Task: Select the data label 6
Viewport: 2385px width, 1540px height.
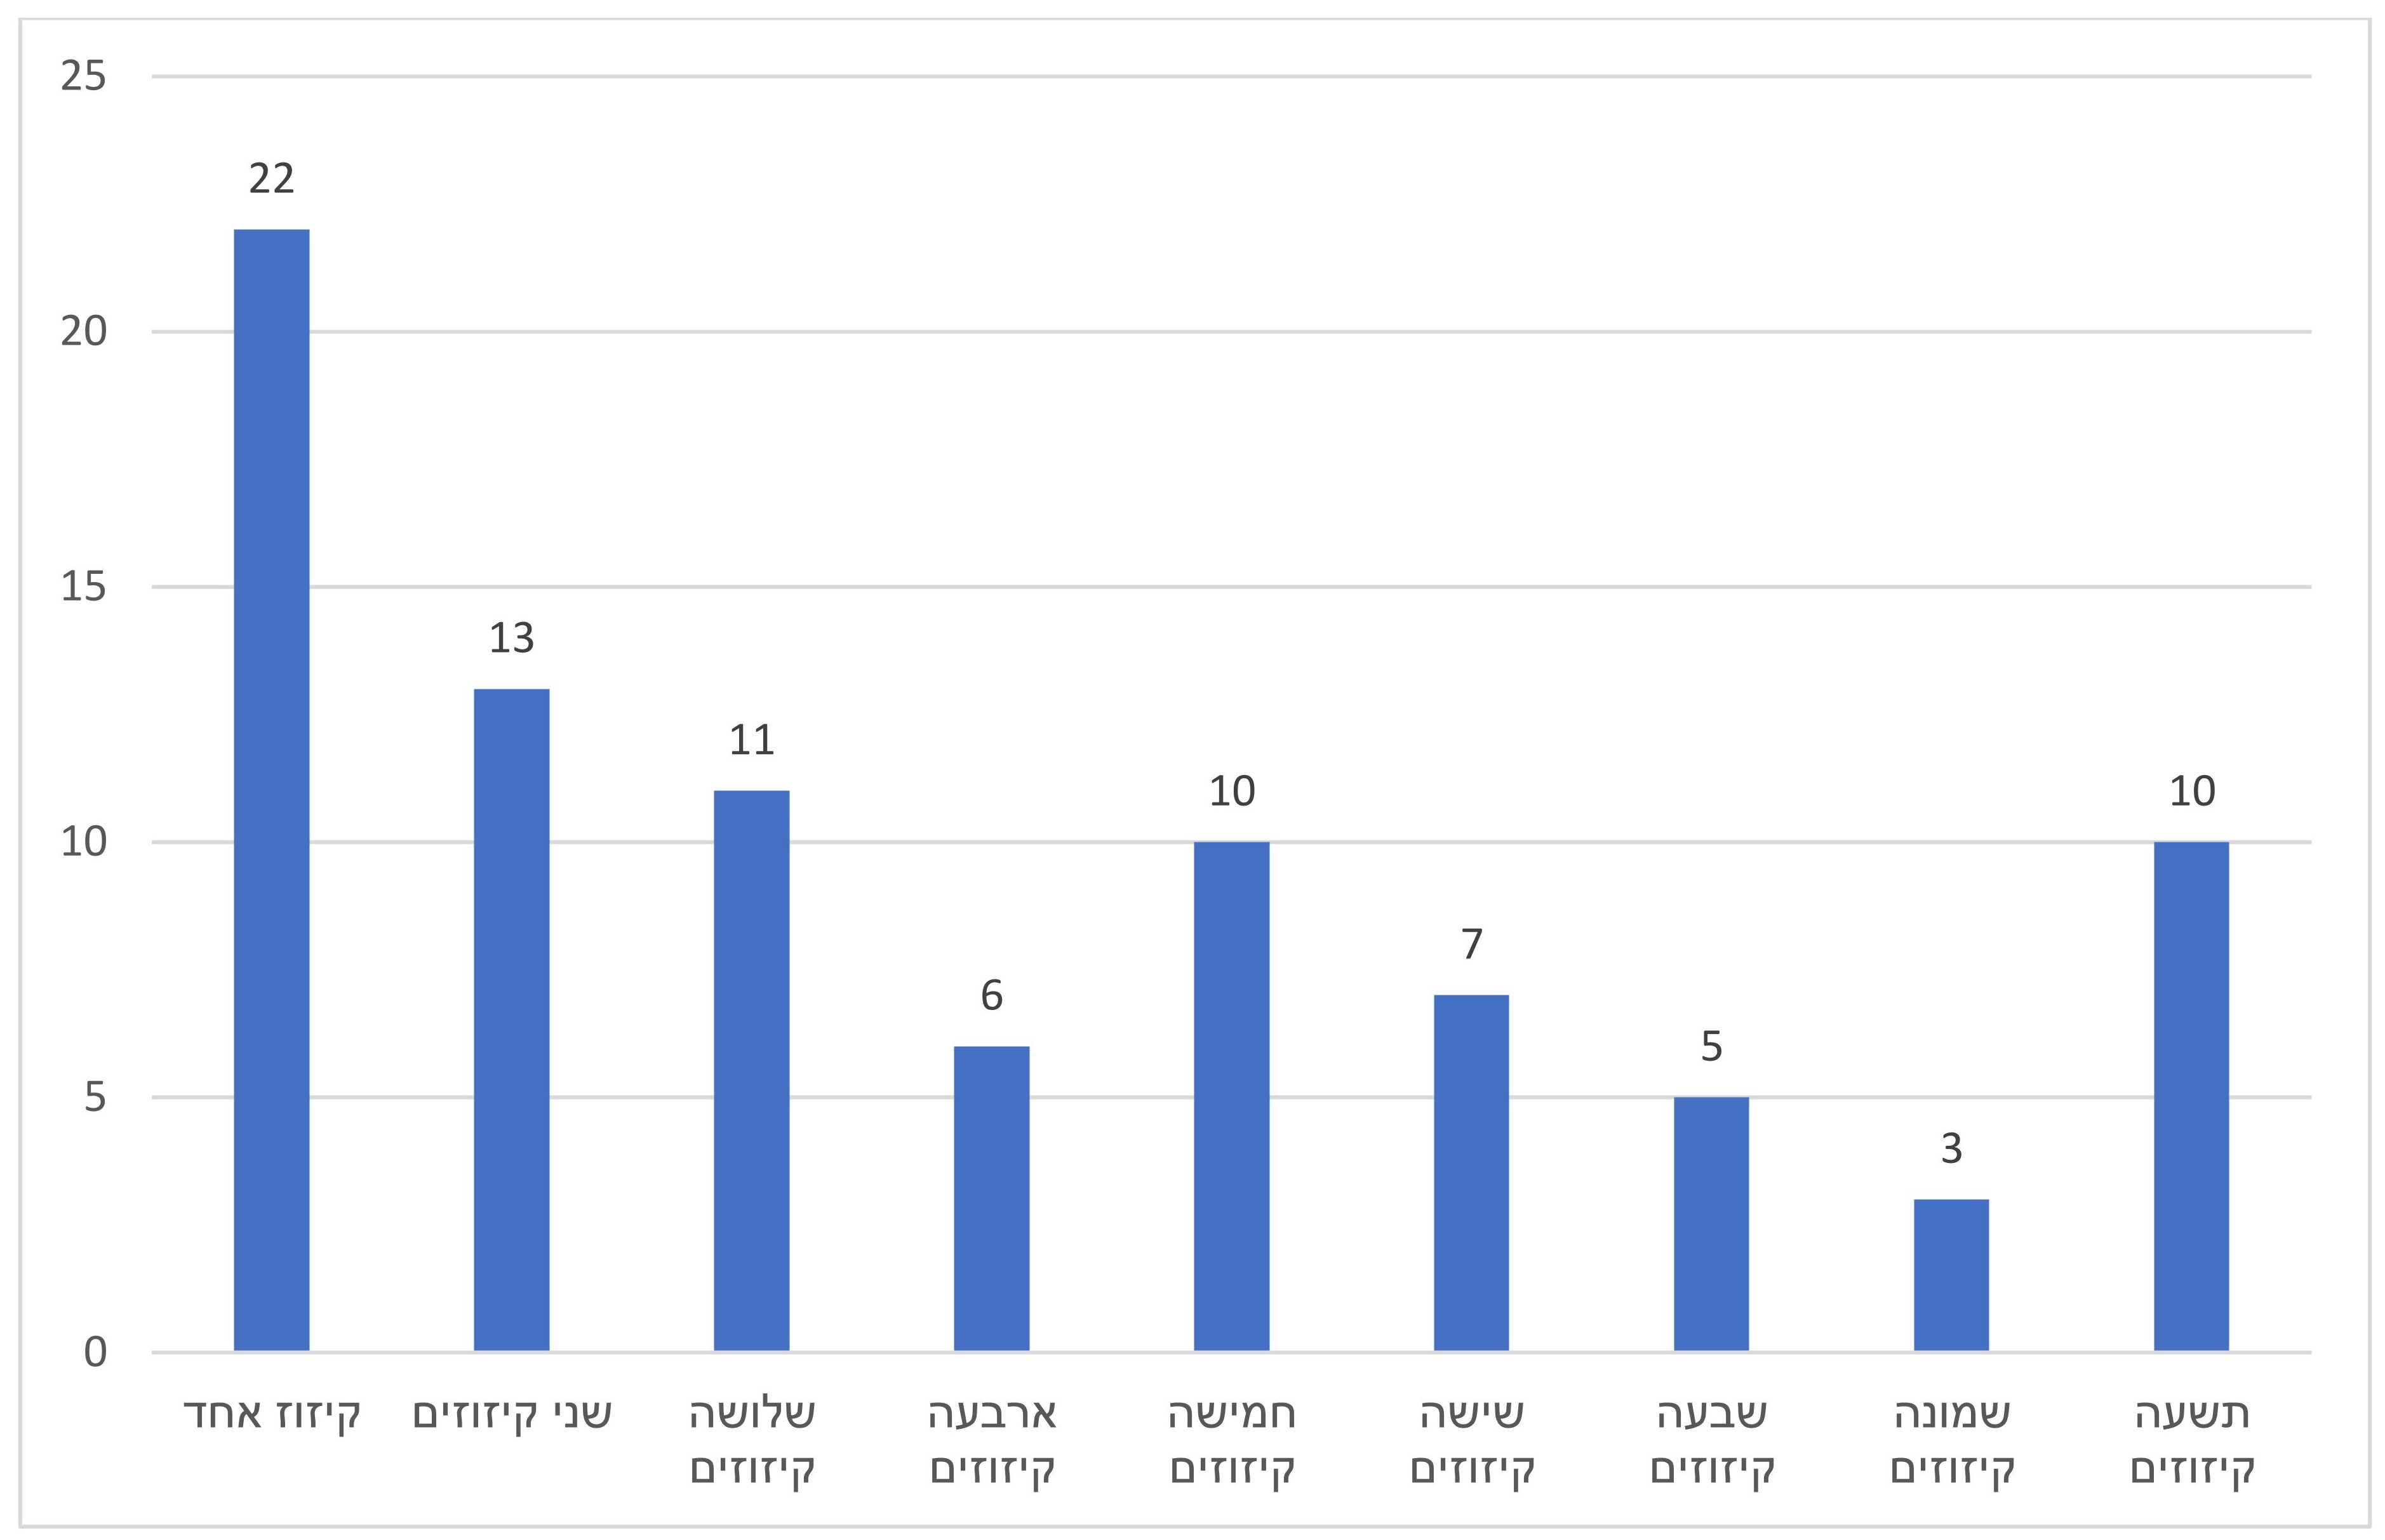Action: (x=991, y=996)
